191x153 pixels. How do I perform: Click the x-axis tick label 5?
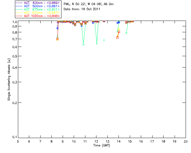(18, 141)
